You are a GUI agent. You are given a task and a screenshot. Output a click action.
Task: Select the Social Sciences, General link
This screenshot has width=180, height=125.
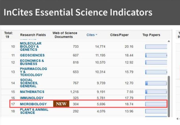30,83
